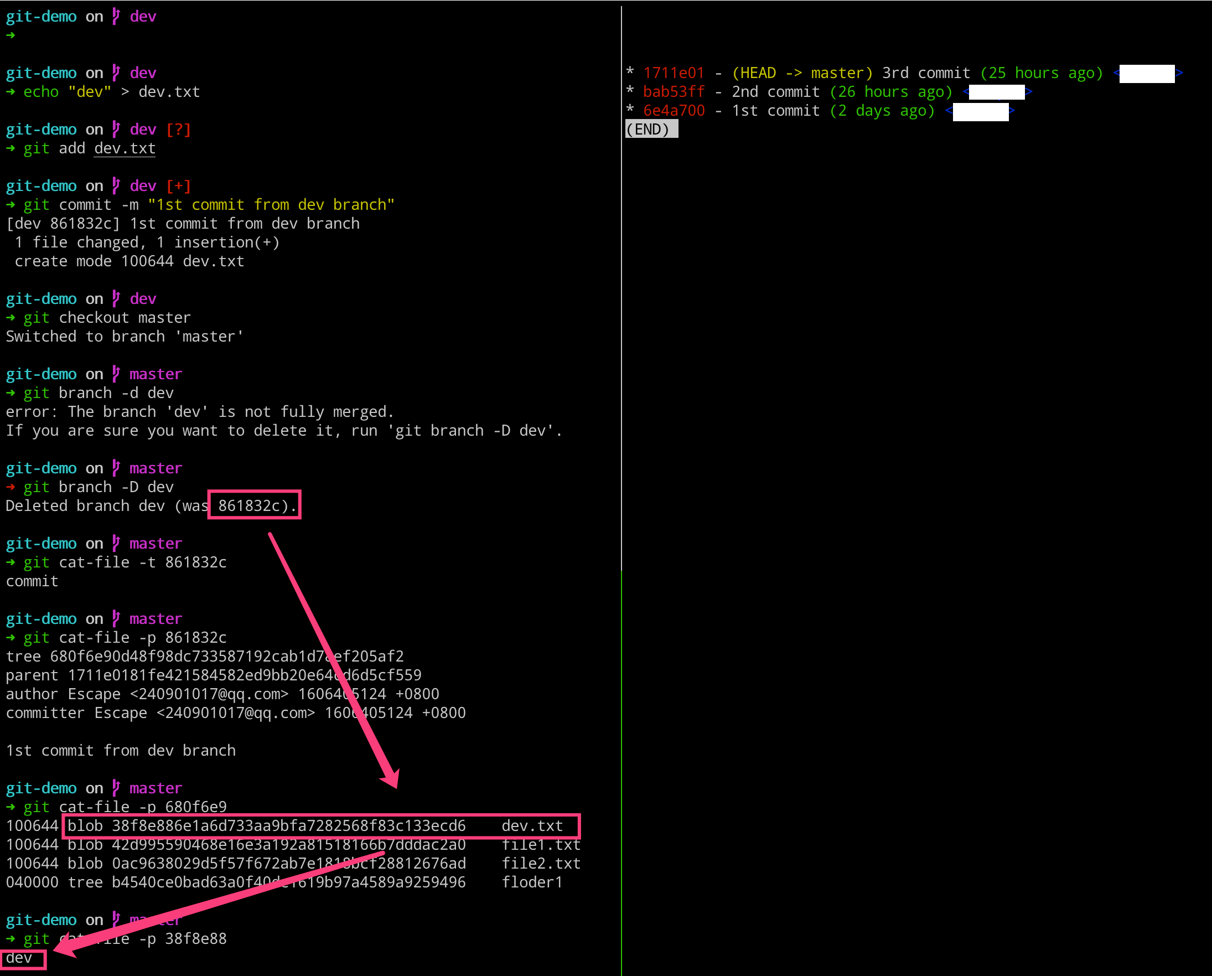Click the file1.txt blob row
This screenshot has height=976, width=1212.
pyautogui.click(x=293, y=845)
